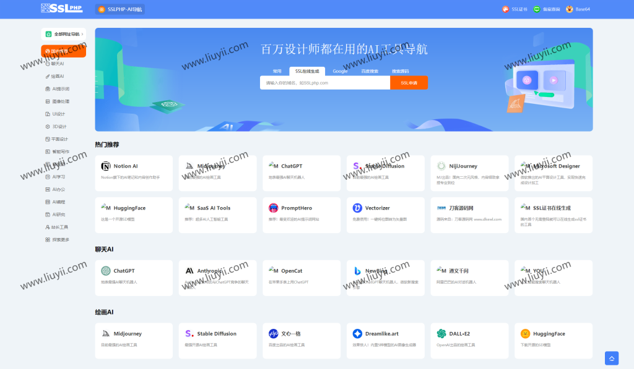Open Stable Diffusion card under 绘画AI

(x=217, y=341)
